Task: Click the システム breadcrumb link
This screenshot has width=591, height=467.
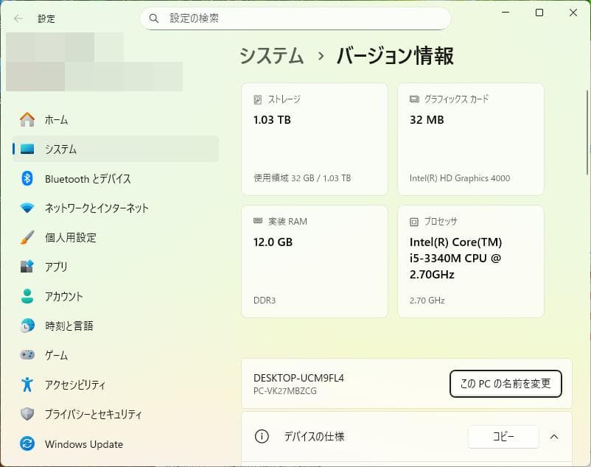Action: click(x=271, y=56)
